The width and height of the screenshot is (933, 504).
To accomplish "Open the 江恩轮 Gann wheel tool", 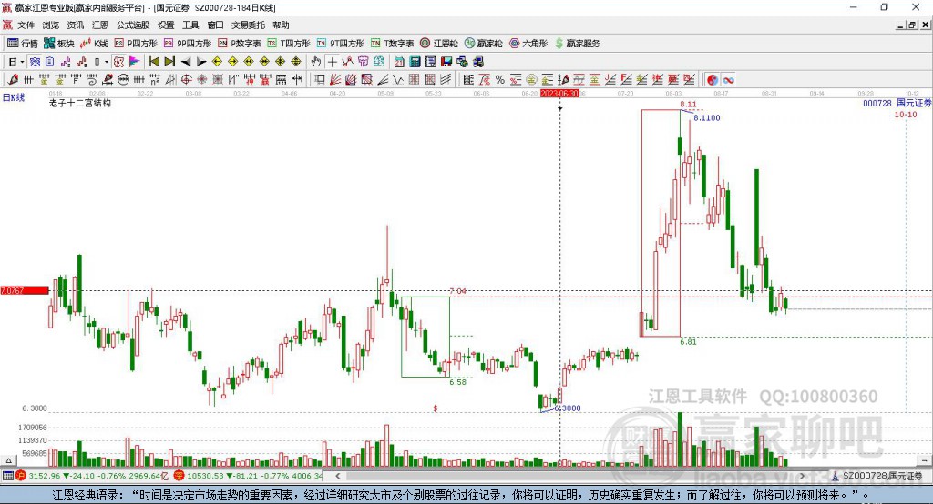I will [439, 43].
